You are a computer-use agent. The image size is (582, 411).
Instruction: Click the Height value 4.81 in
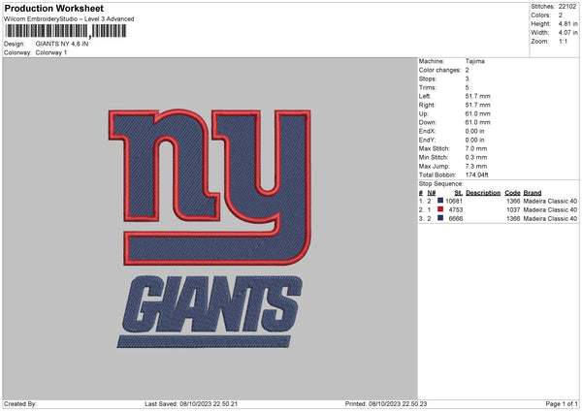pos(567,23)
